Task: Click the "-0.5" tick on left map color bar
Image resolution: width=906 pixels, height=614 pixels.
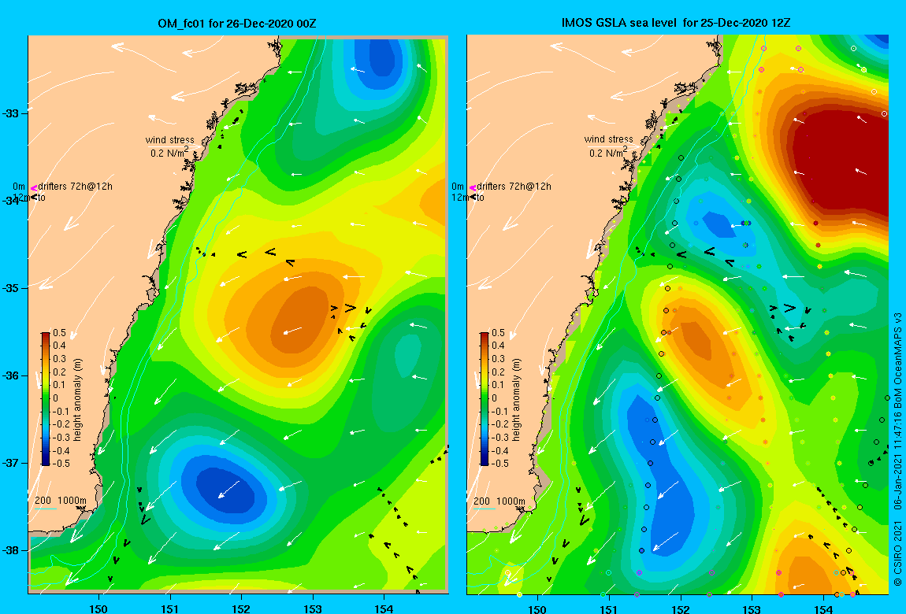Action: tap(61, 464)
